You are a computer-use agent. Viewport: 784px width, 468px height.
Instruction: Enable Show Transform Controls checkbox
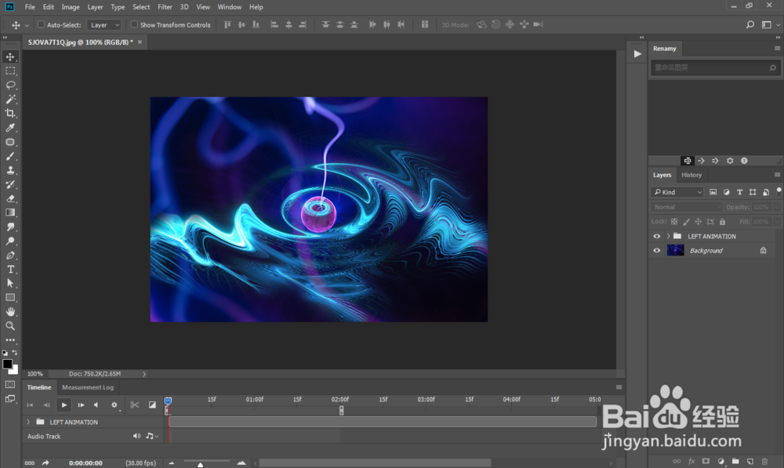pyautogui.click(x=134, y=24)
